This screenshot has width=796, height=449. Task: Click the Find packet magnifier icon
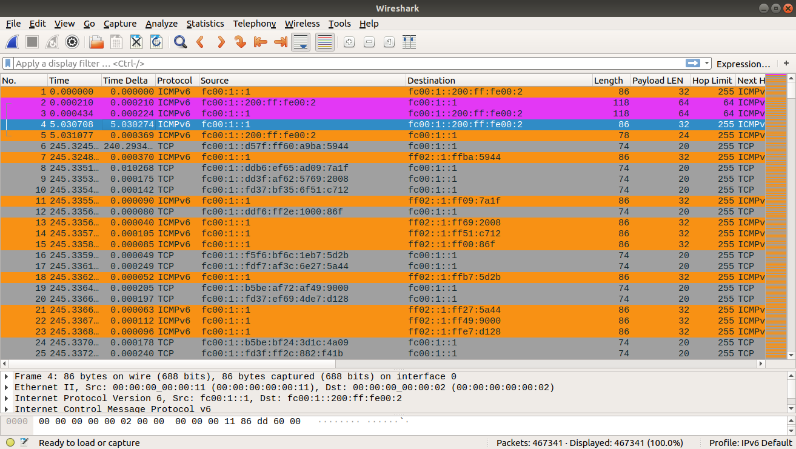(180, 42)
